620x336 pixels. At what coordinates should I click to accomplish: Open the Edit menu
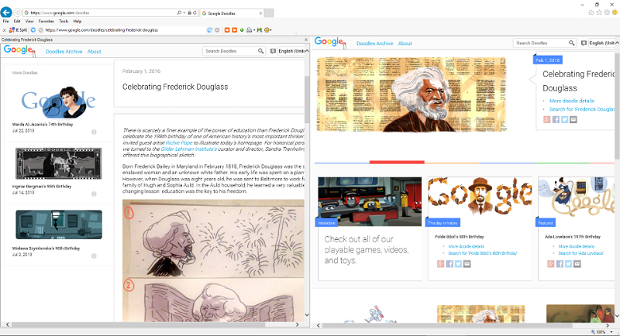click(17, 22)
